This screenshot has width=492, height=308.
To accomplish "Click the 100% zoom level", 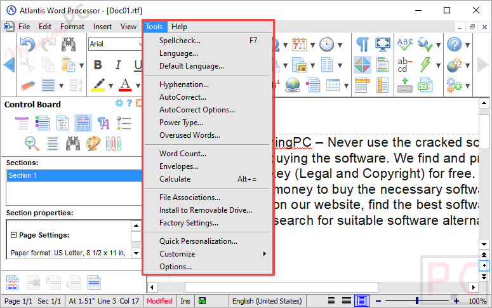I will pyautogui.click(x=477, y=301).
